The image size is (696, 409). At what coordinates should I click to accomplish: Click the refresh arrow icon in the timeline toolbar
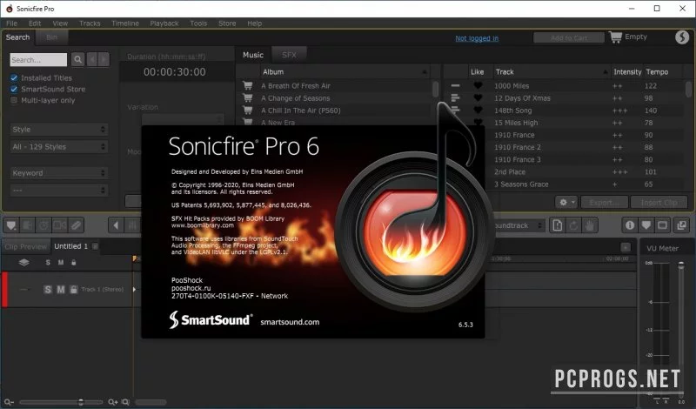click(x=573, y=225)
